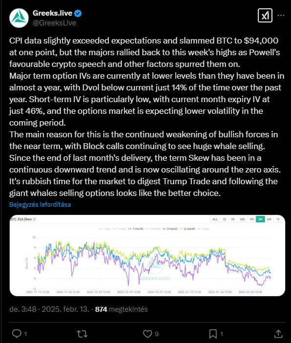The width and height of the screenshot is (291, 343).
Task: Like the post with heart icon
Action: (x=147, y=334)
